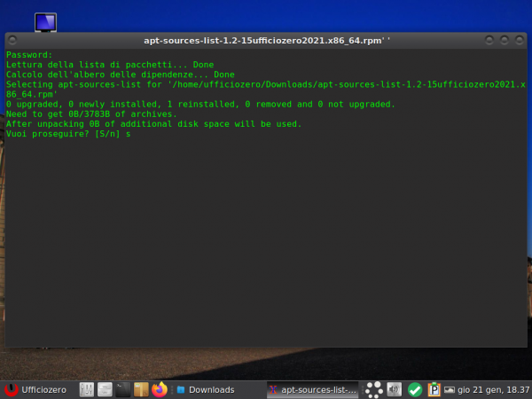
Task: Click the monitor desktop icon
Action: (46, 22)
